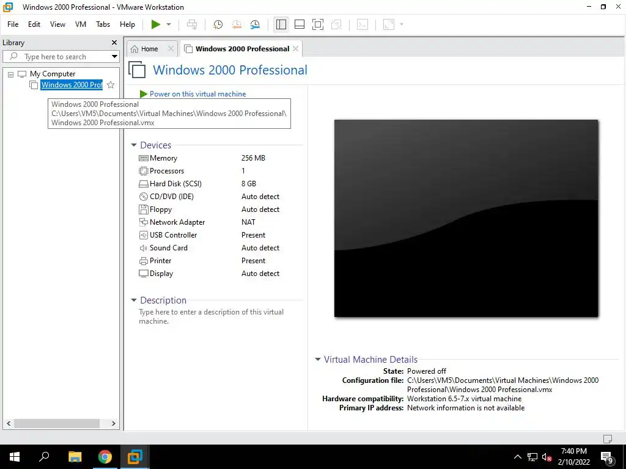Click library scrollbar left arrow
This screenshot has height=469, width=626.
pos(9,424)
